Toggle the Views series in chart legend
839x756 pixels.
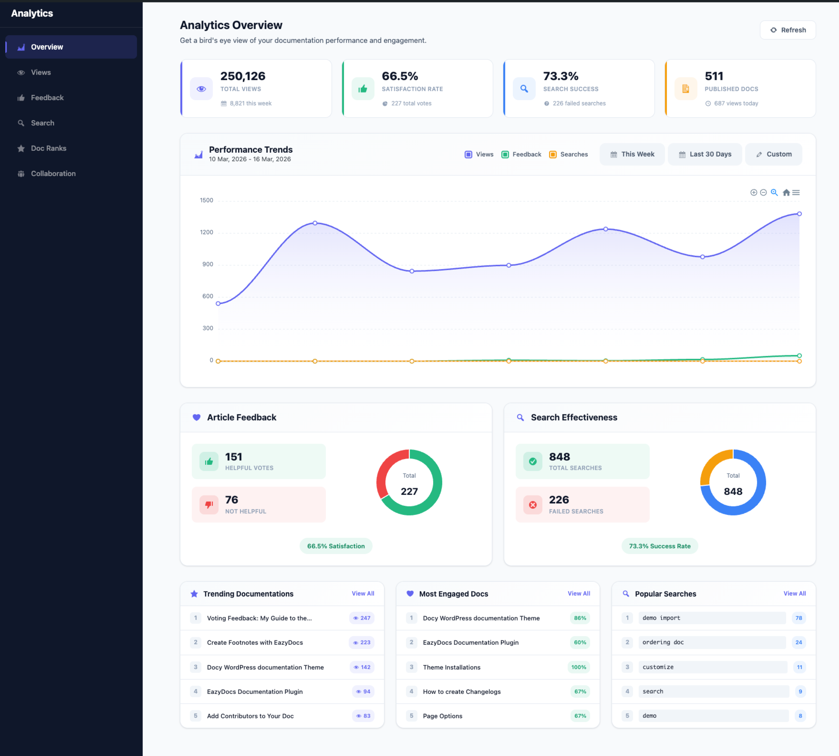pyautogui.click(x=479, y=154)
